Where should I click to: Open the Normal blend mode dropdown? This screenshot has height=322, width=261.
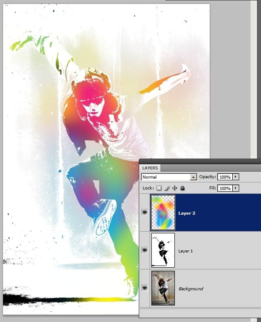pos(169,177)
